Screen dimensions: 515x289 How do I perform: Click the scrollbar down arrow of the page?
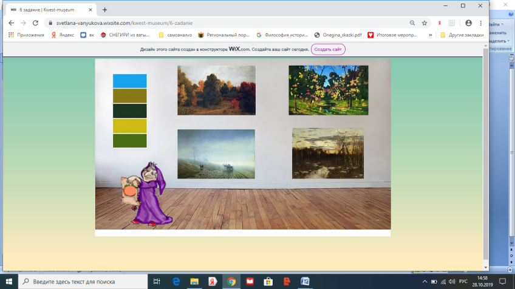[485, 267]
